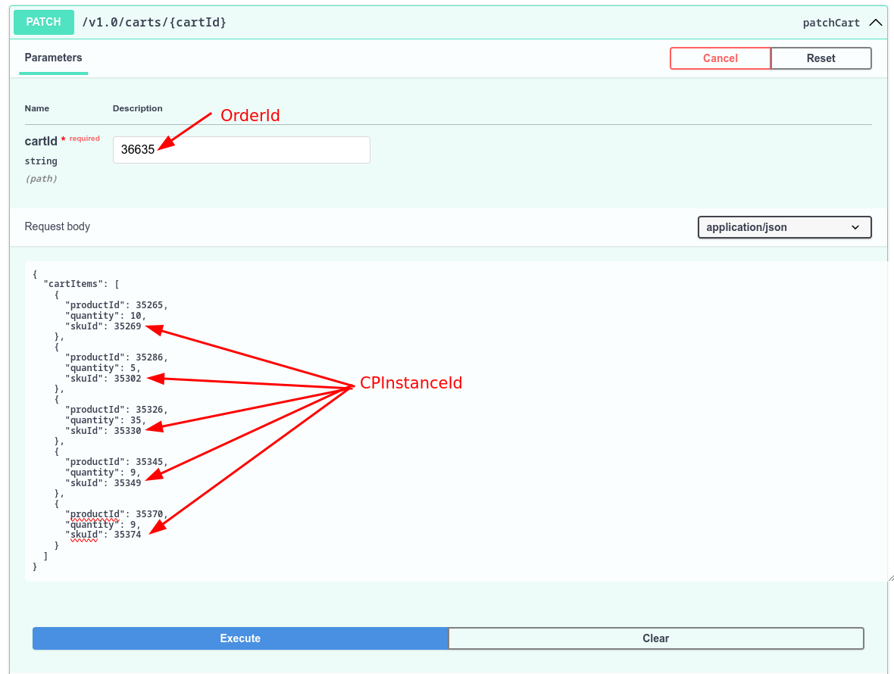Click the "productId": 35370 line
Screen dimensions: 894x674
(x=117, y=514)
